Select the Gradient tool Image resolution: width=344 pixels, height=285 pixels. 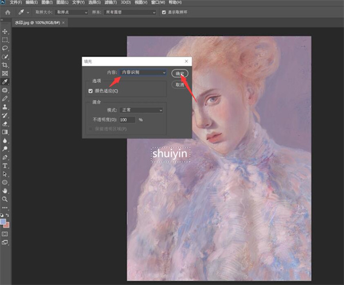(x=5, y=132)
